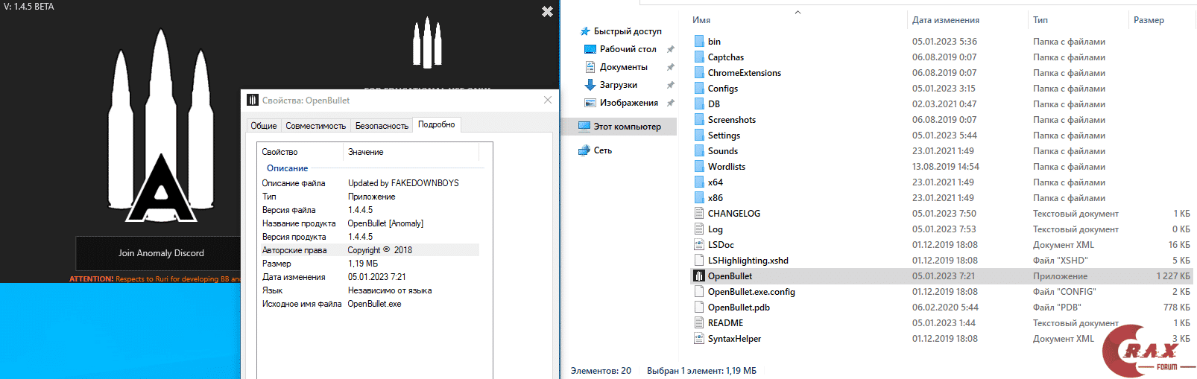
Task: Click Элементов: 20 in status bar
Action: [601, 371]
